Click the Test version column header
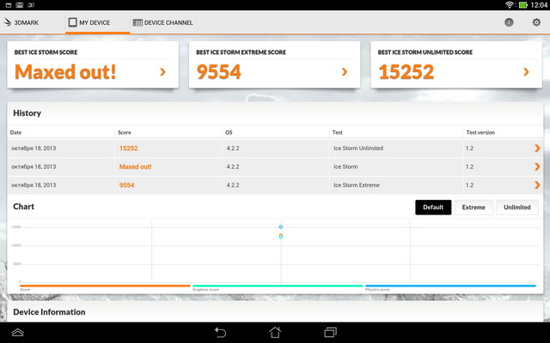 tap(480, 132)
